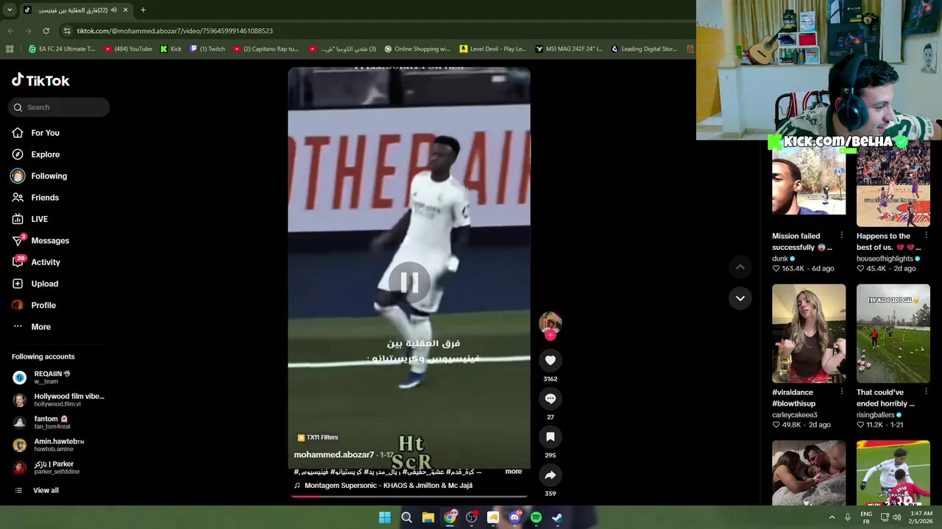Open the Level Devil bookmark
Screen dimensions: 942x529
[492, 49]
